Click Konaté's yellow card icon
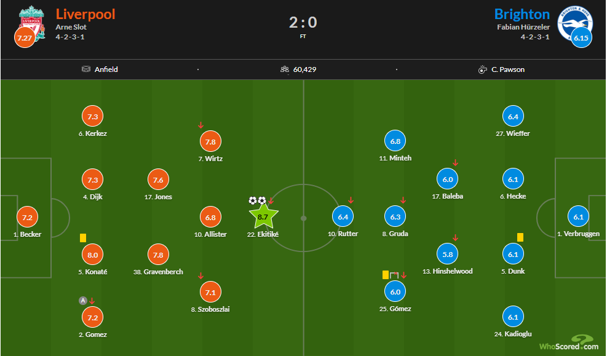The height and width of the screenshot is (356, 607). (x=83, y=237)
